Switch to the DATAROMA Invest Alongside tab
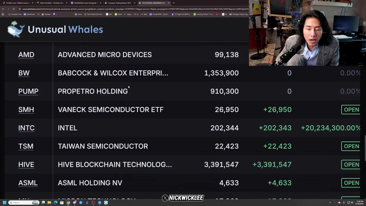366x206 pixels. [x=85, y=3]
